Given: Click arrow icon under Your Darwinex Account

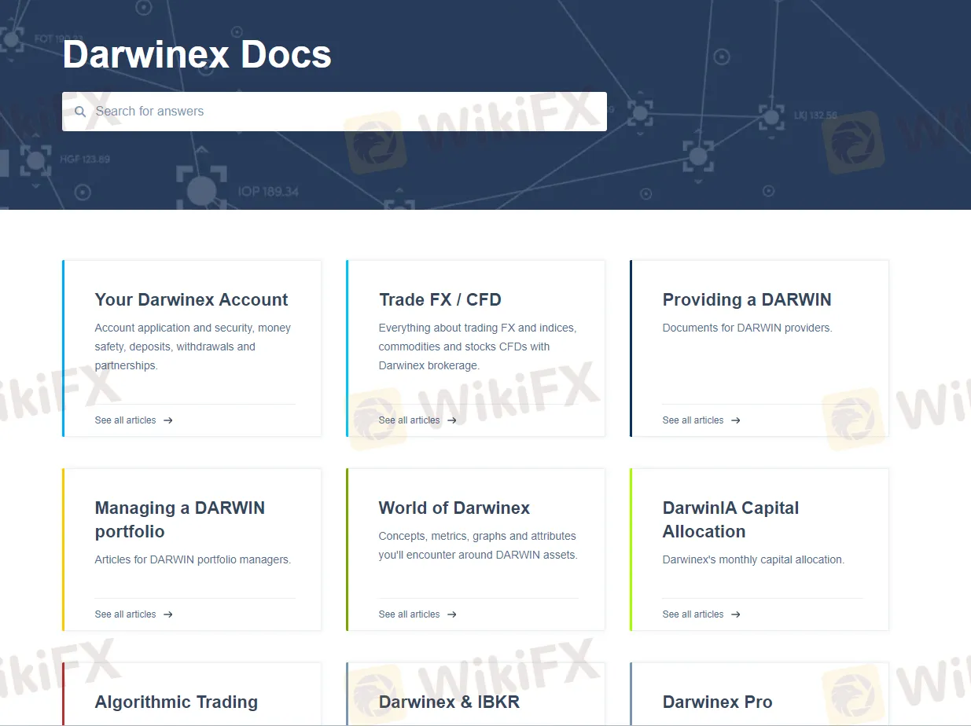Looking at the screenshot, I should point(168,420).
